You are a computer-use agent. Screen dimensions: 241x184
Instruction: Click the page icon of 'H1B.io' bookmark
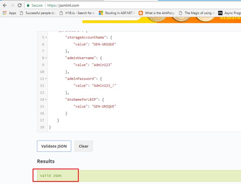[61, 13]
